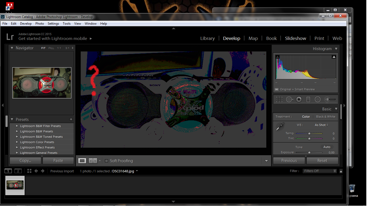Select the Radial Filter tool
369x208 pixels.
click(x=318, y=99)
